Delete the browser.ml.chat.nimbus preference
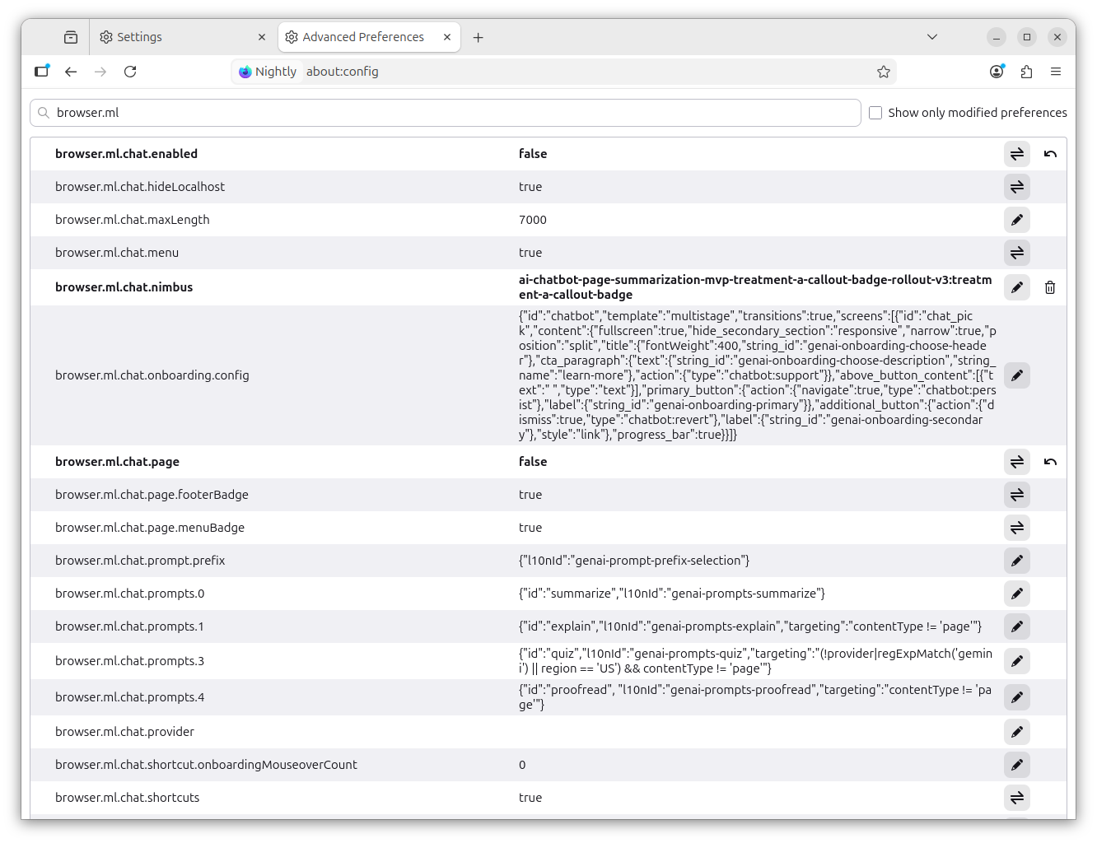This screenshot has height=843, width=1097. [x=1050, y=287]
